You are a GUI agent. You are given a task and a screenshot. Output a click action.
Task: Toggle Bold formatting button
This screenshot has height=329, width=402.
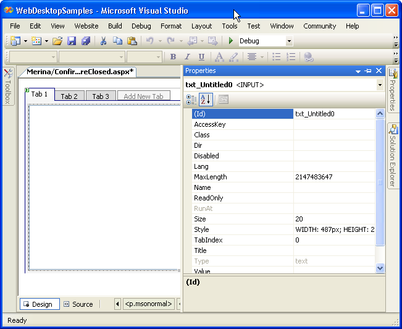point(174,57)
